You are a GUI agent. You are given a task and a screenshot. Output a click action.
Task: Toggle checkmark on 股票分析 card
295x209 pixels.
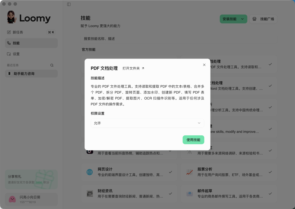270,172
